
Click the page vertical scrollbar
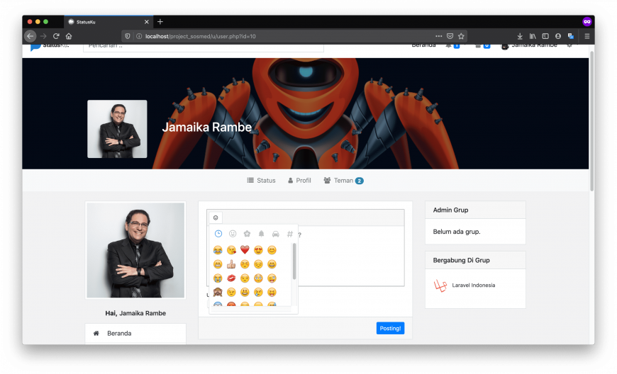591,121
